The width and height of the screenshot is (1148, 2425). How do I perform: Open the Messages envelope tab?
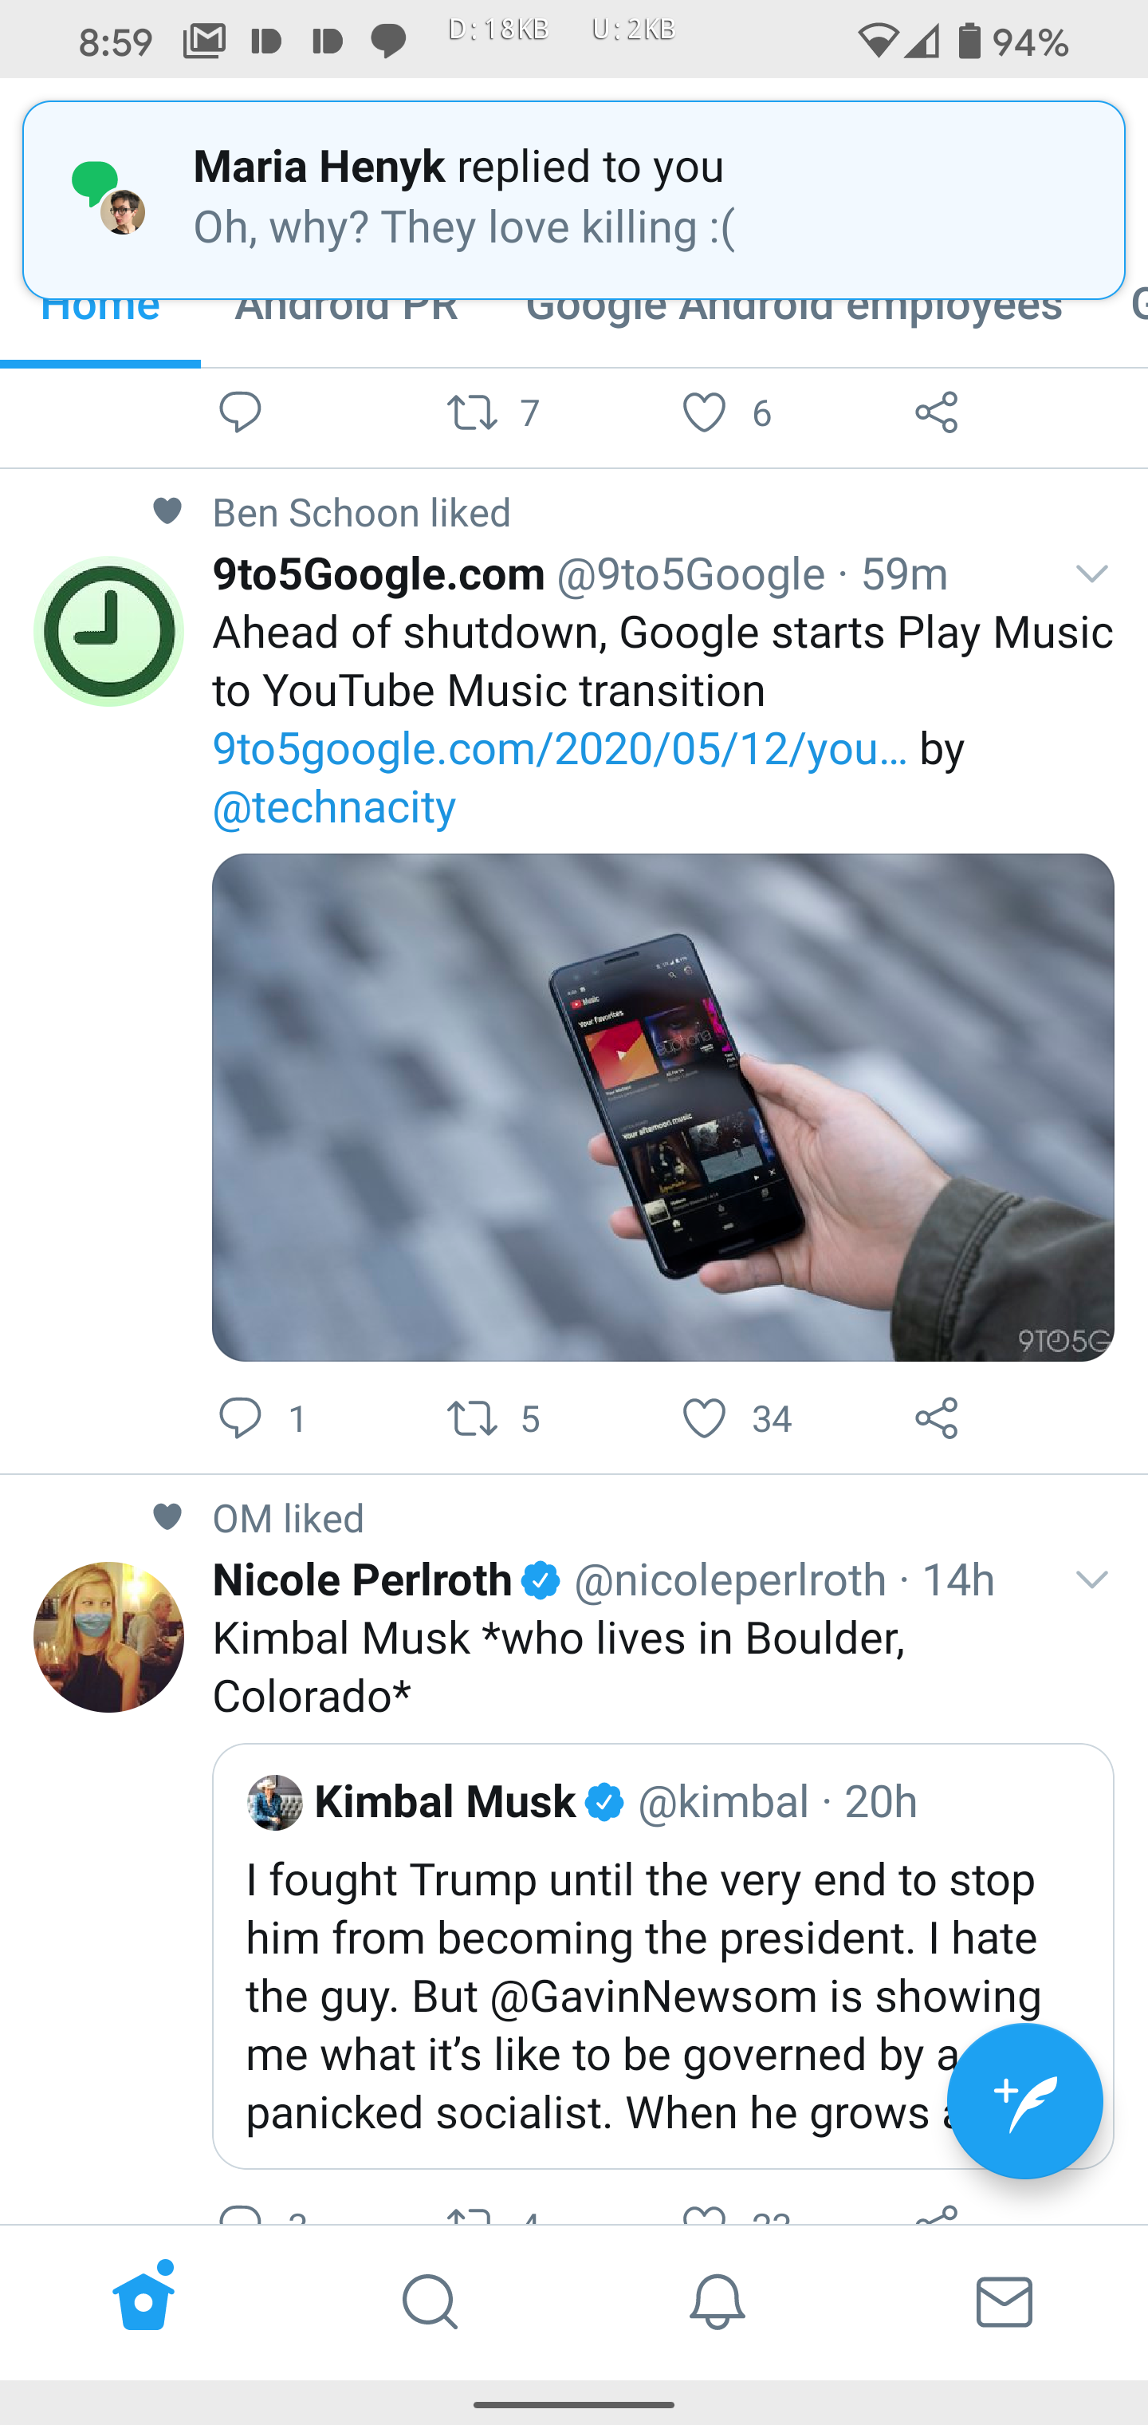click(1004, 2301)
